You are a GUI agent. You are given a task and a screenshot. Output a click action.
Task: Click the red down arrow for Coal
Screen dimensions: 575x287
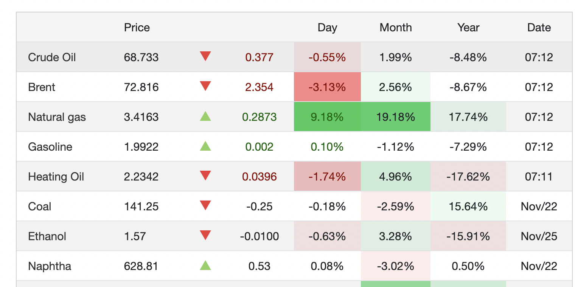[x=205, y=205]
